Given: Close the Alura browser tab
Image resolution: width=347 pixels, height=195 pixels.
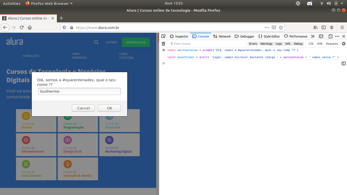Looking at the screenshot, I should pos(53,18).
